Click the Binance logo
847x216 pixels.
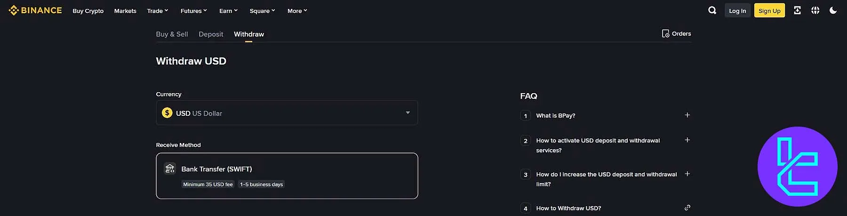pos(35,10)
